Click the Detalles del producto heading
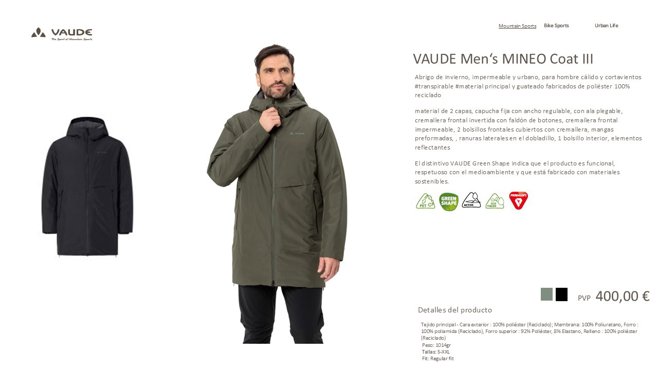658x370 pixels. pyautogui.click(x=455, y=310)
